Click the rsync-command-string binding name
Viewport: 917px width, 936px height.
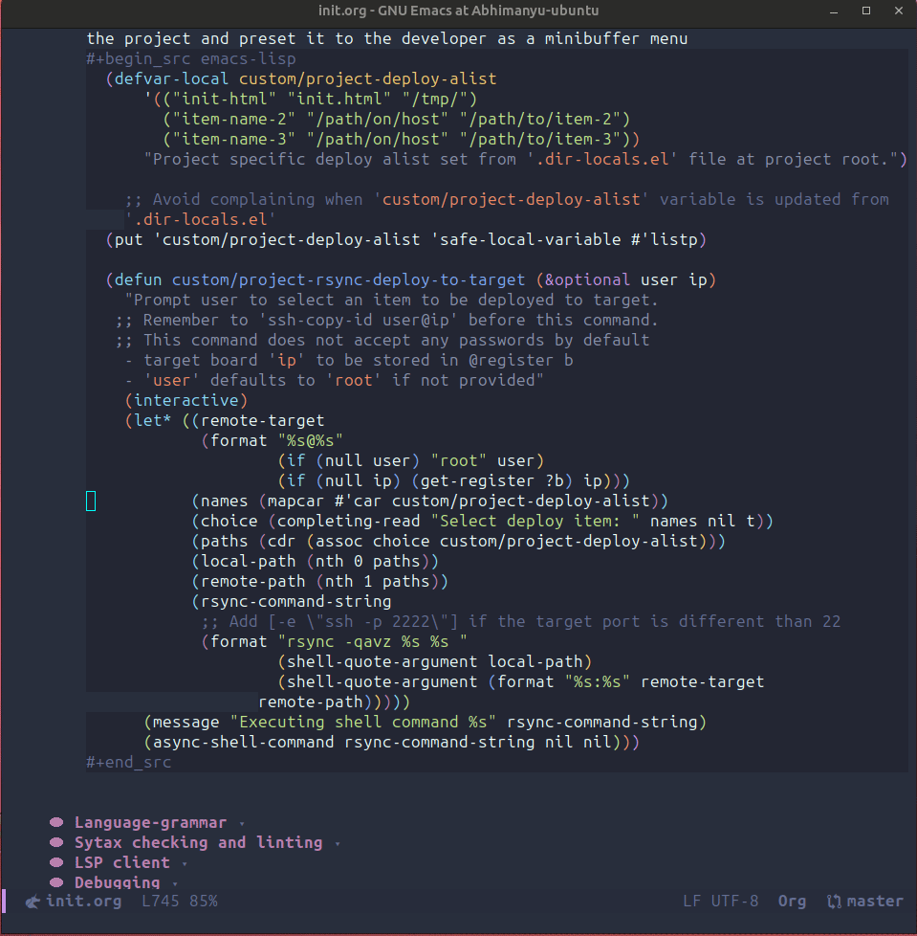coord(295,602)
